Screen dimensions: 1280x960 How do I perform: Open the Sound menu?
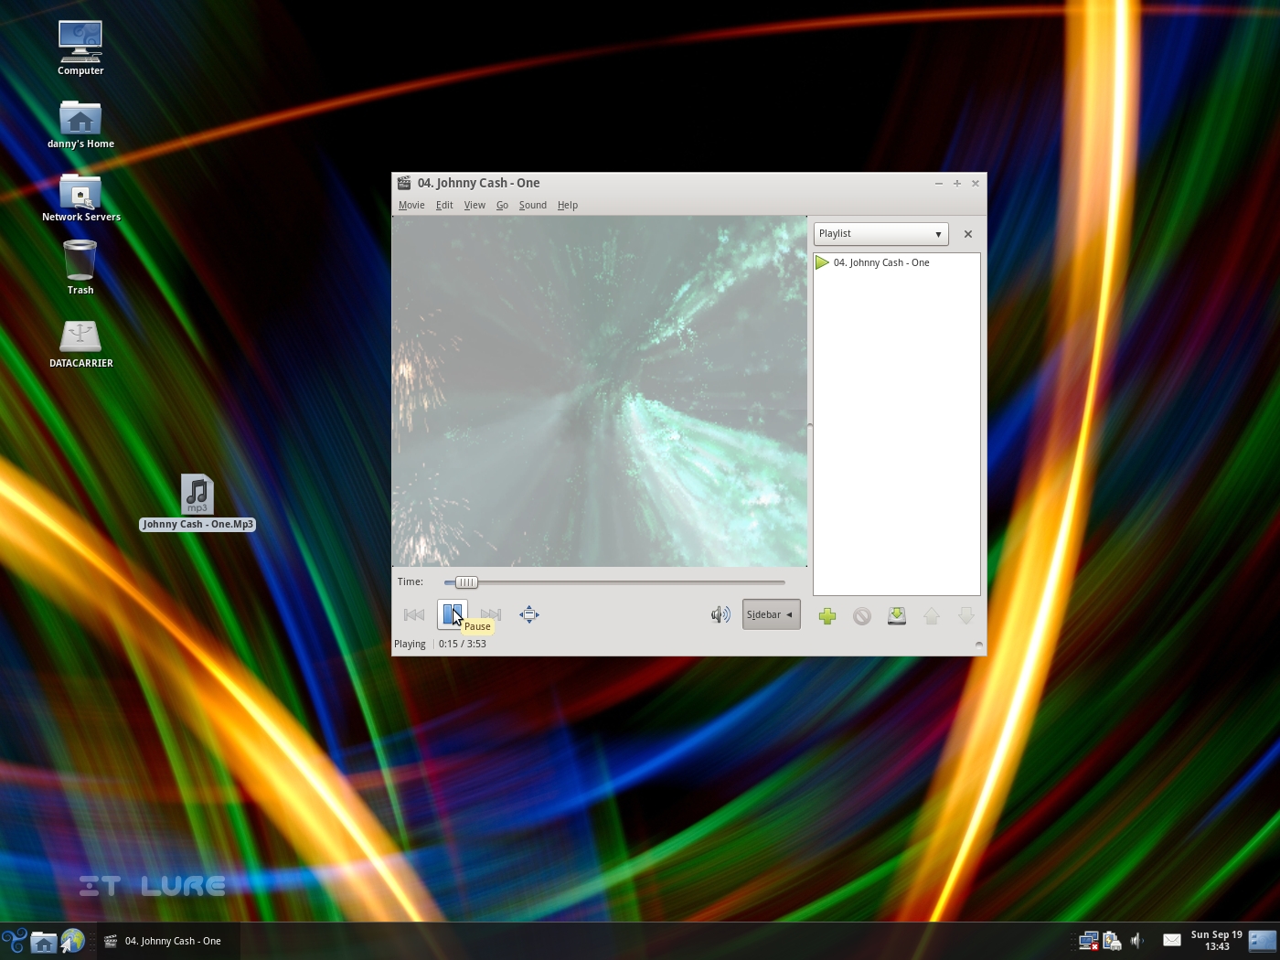(x=533, y=205)
